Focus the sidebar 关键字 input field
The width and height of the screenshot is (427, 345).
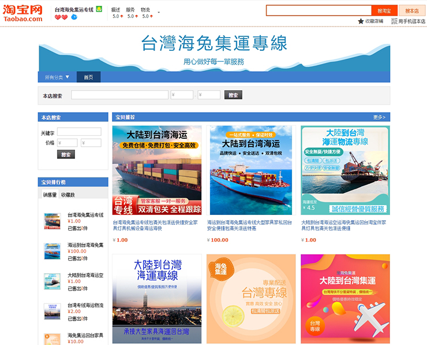tap(79, 132)
